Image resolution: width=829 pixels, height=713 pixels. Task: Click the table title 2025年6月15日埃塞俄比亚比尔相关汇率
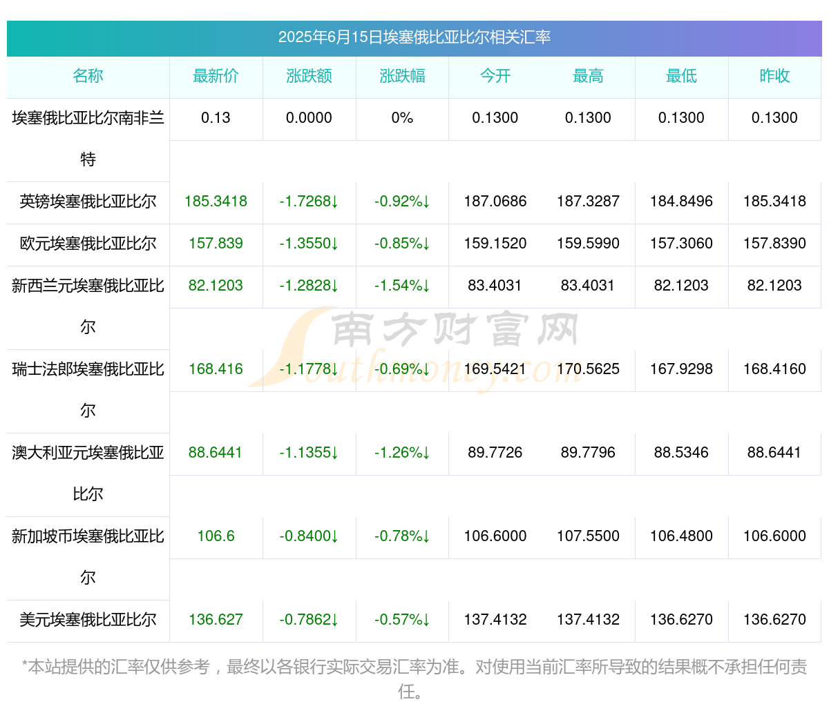(414, 37)
